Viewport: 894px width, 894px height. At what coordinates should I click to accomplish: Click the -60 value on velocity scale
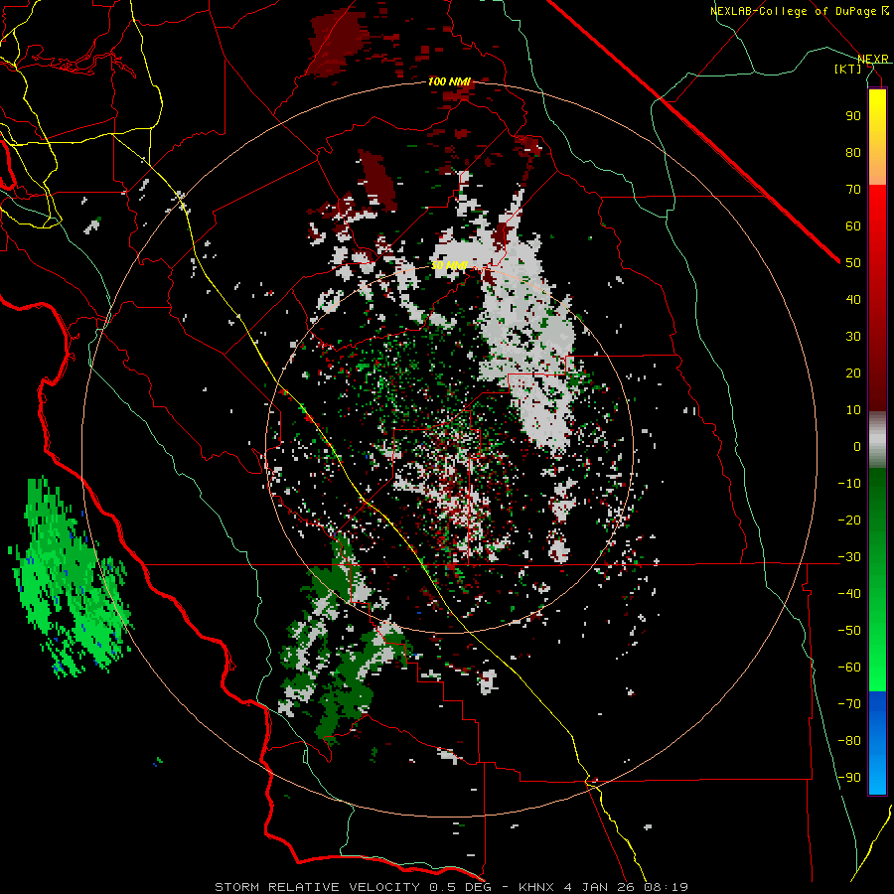coord(849,668)
